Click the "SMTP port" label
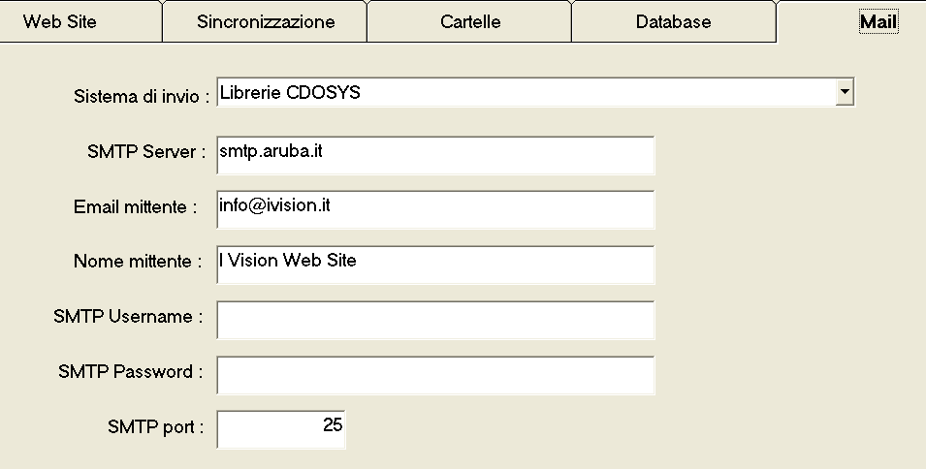Viewport: 926px width, 469px height. click(x=156, y=426)
